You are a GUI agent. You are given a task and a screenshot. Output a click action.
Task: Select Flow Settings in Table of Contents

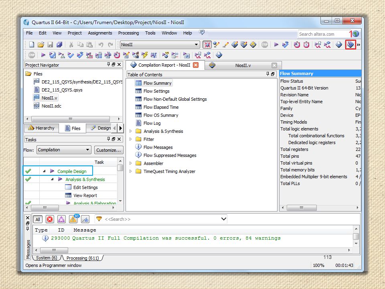pos(156,91)
